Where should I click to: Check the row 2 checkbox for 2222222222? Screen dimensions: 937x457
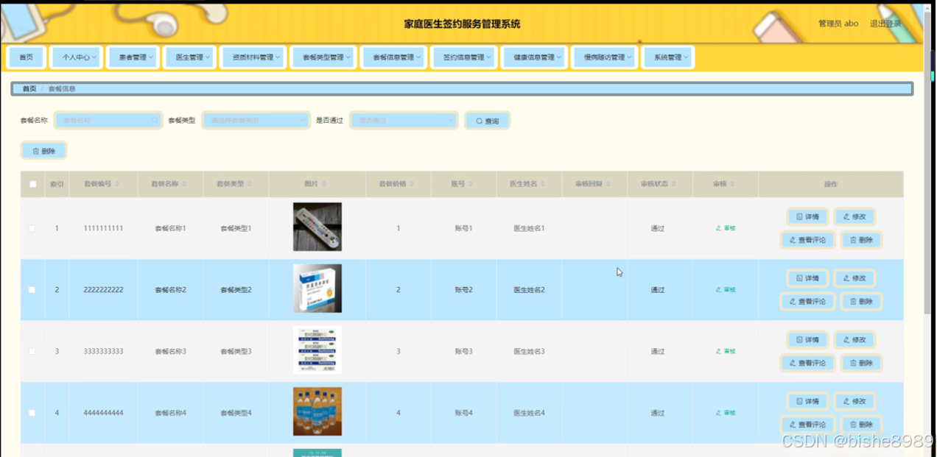(x=32, y=290)
